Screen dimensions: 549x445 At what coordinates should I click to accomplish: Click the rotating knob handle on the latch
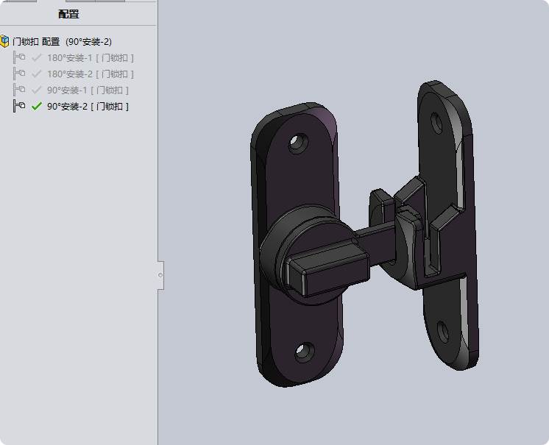point(327,270)
